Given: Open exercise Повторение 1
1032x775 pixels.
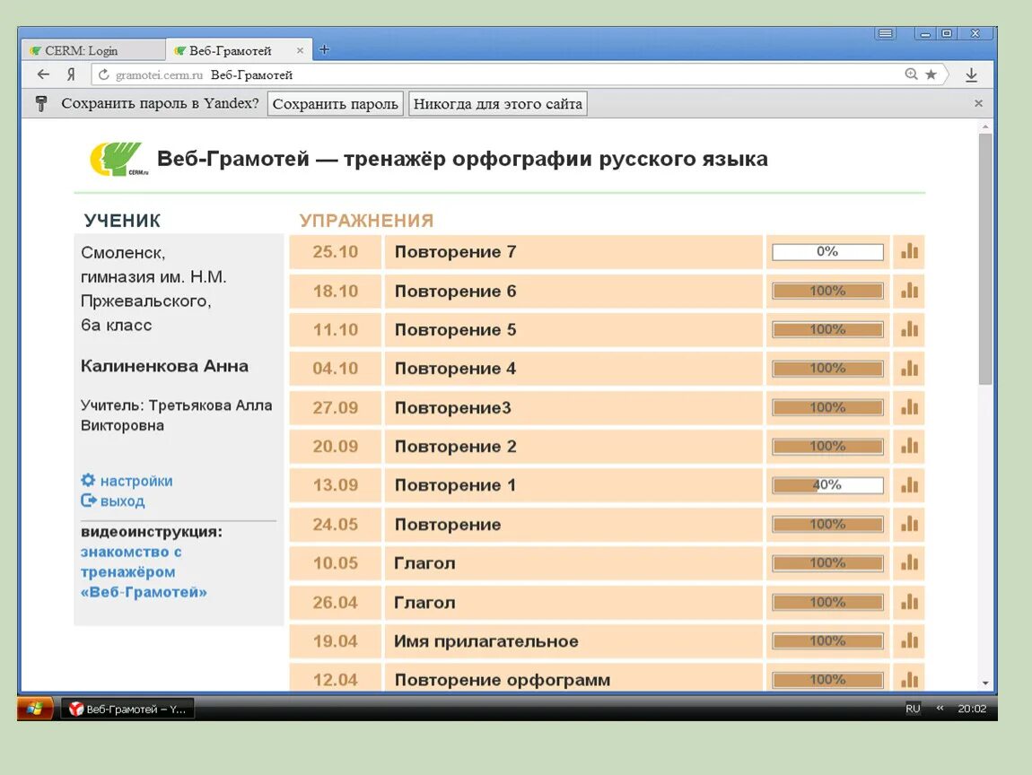Looking at the screenshot, I should click(455, 485).
